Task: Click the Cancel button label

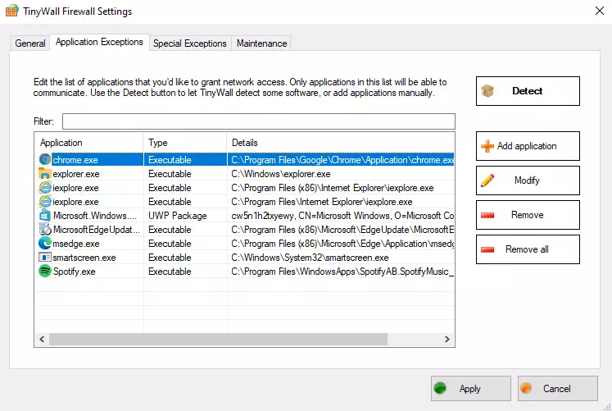Action: [557, 389]
